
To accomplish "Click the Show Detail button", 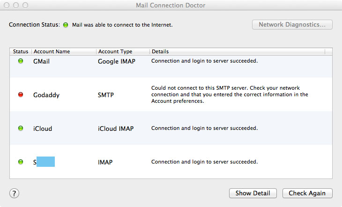I will pyautogui.click(x=253, y=193).
